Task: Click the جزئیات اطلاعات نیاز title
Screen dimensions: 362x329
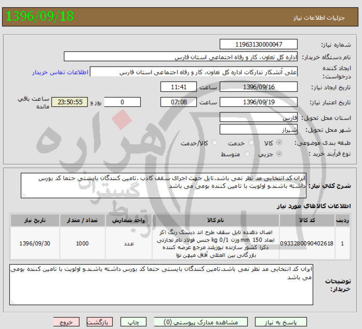Action: pyautogui.click(x=319, y=18)
